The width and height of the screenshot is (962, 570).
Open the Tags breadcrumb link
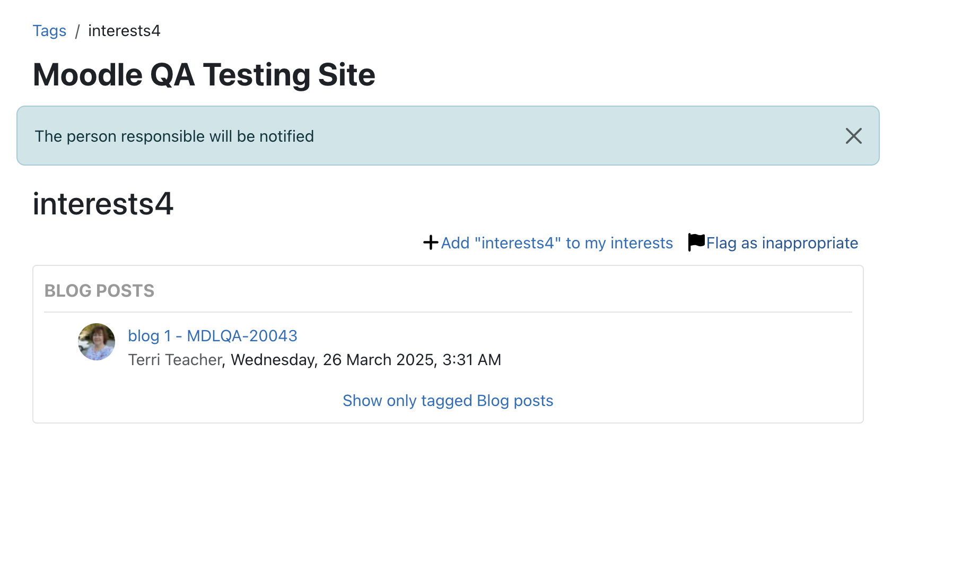click(49, 31)
